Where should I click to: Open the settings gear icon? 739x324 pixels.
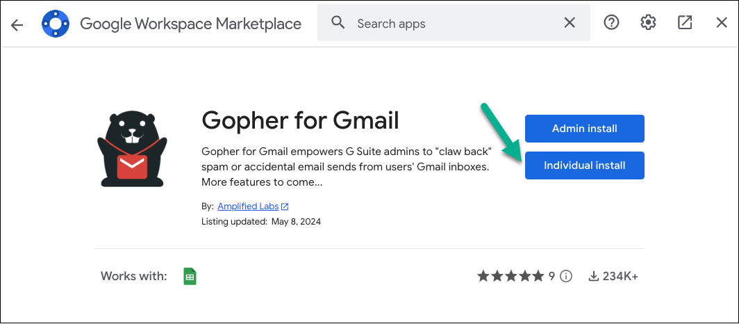(648, 23)
